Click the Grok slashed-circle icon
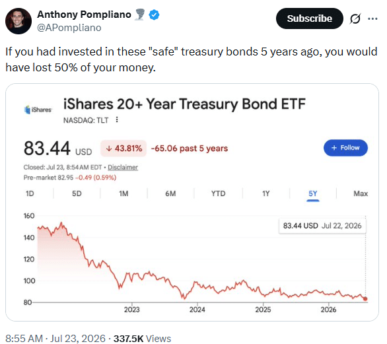Image resolution: width=387 pixels, height=344 pixels. pos(355,18)
